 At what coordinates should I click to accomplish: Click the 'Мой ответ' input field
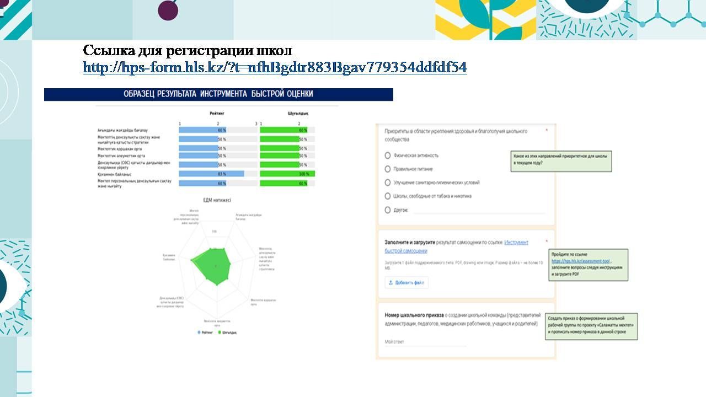425,342
